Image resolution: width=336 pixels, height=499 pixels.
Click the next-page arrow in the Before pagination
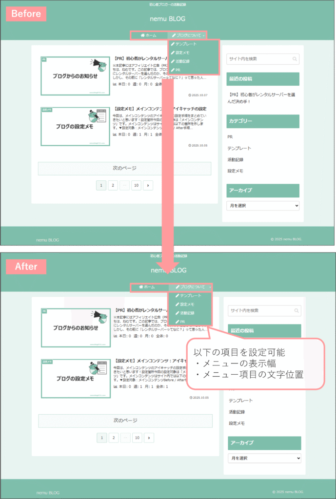pos(148,185)
